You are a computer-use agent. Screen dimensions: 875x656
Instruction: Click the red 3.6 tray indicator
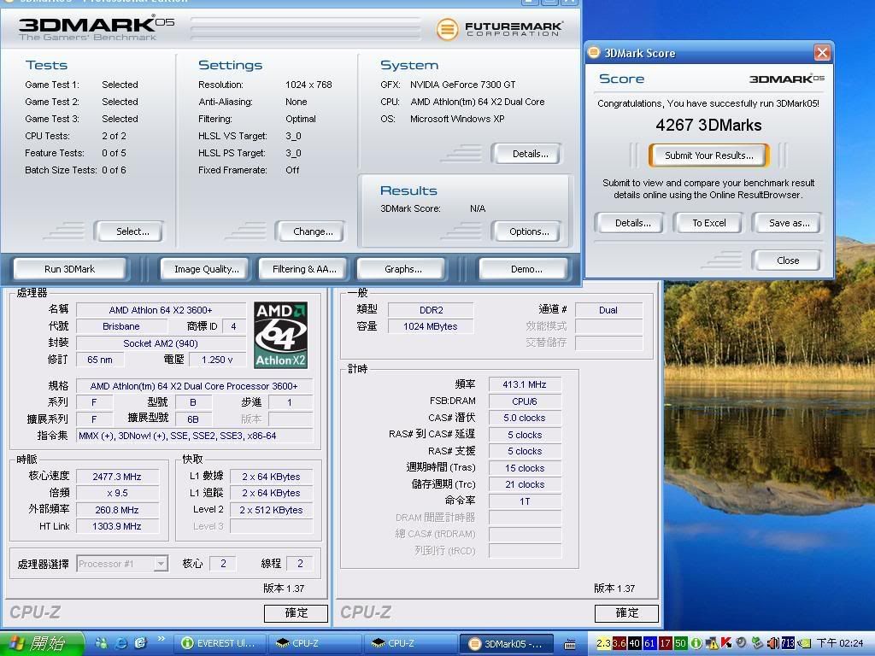coord(620,643)
